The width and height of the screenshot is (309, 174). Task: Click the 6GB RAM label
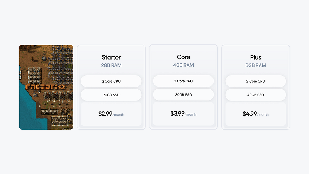click(x=255, y=65)
